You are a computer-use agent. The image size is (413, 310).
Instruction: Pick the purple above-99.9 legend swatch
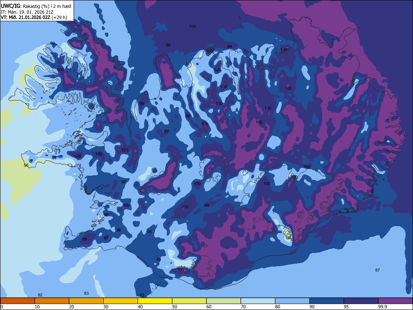point(395,301)
